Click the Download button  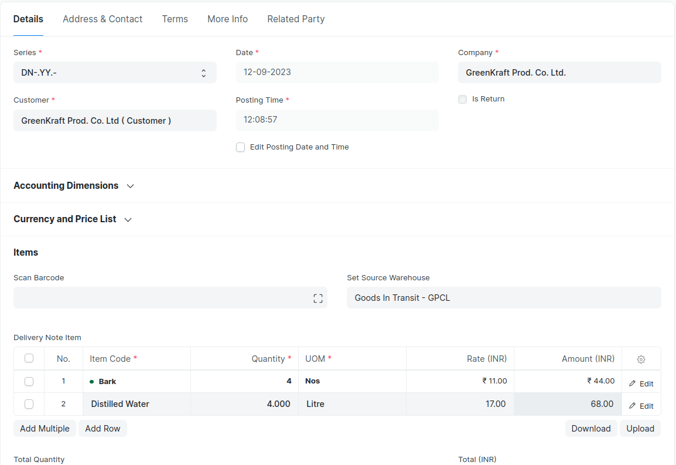[x=590, y=429]
